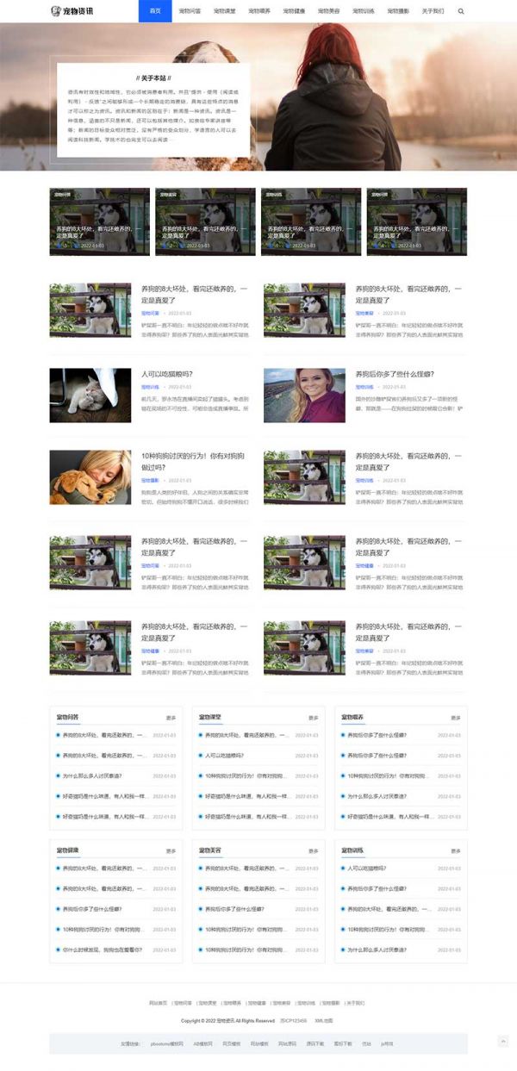Viewport: 517px width, 1071px height.
Task: Open the 关于本站 intro box on banner
Action: coord(153,109)
